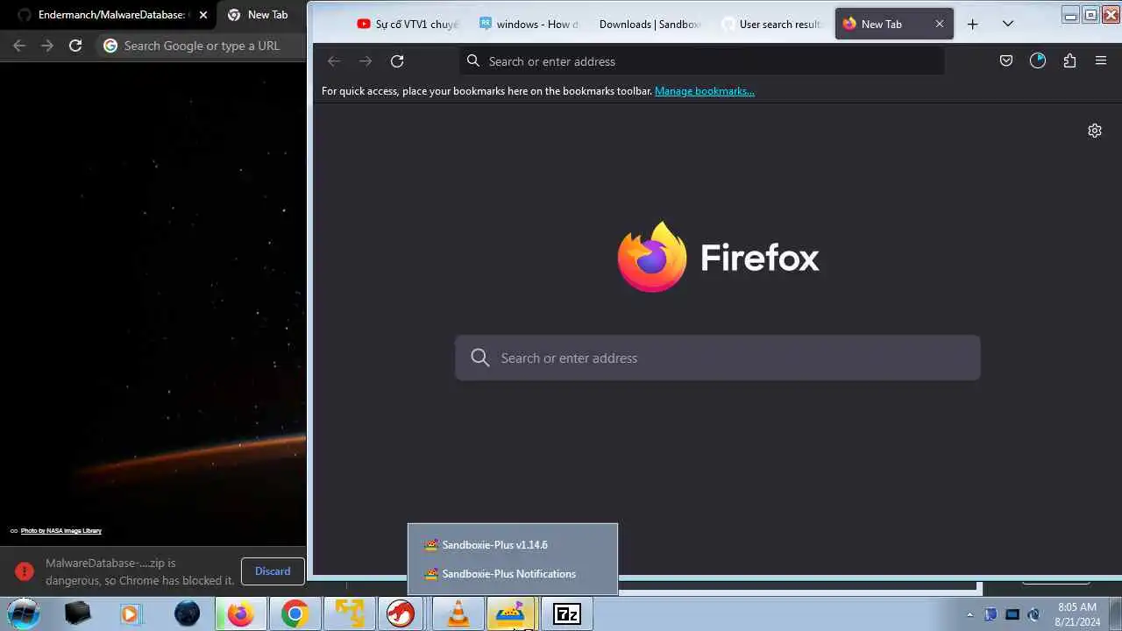The image size is (1122, 631).
Task: Click the red dangerous download warning icon
Action: [24, 571]
